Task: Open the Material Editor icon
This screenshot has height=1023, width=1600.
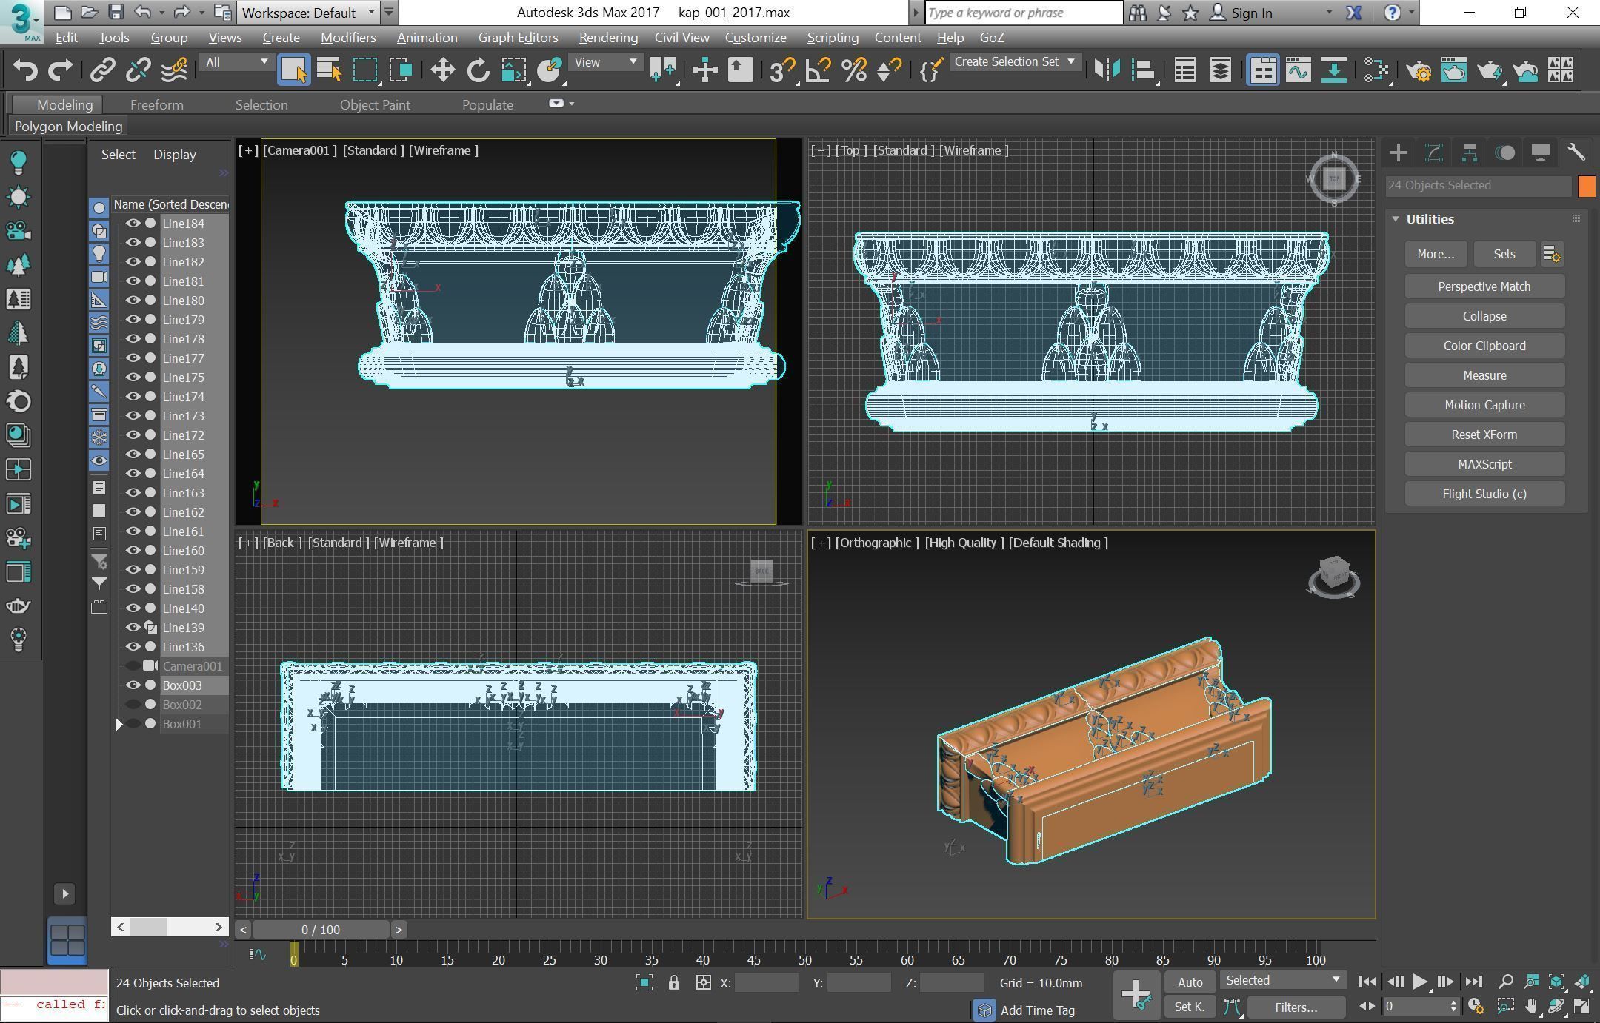Action: coord(1376,70)
